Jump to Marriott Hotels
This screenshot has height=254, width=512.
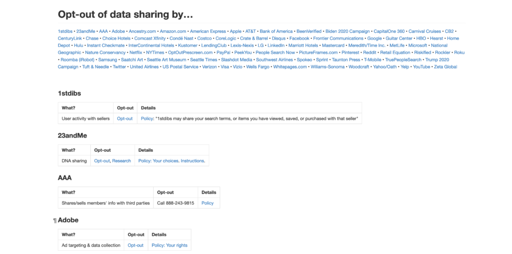(x=303, y=45)
